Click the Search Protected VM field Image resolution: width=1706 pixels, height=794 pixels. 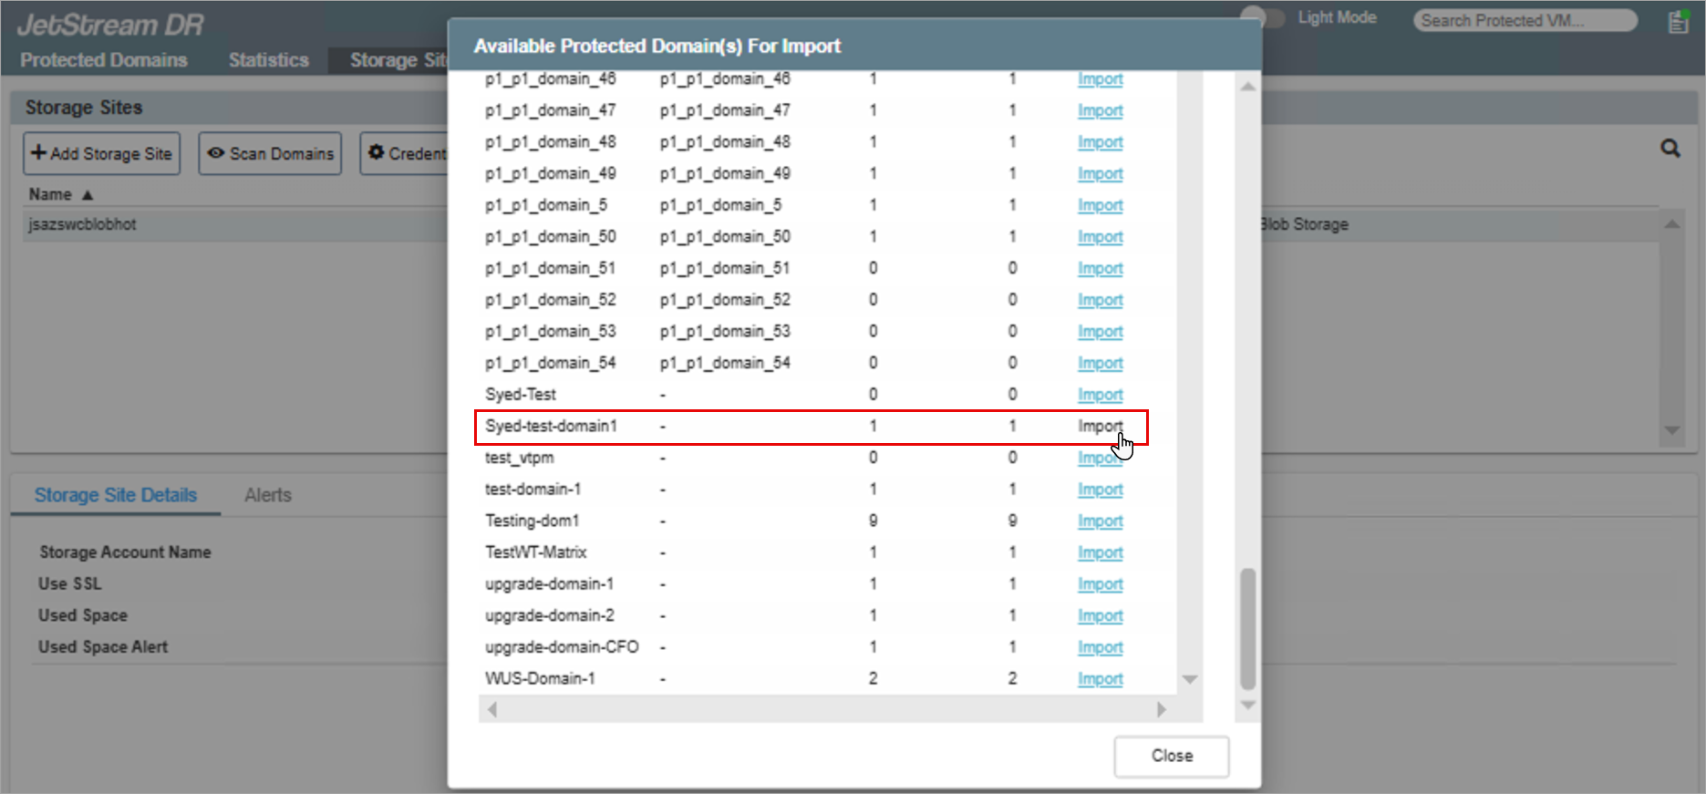tap(1524, 20)
